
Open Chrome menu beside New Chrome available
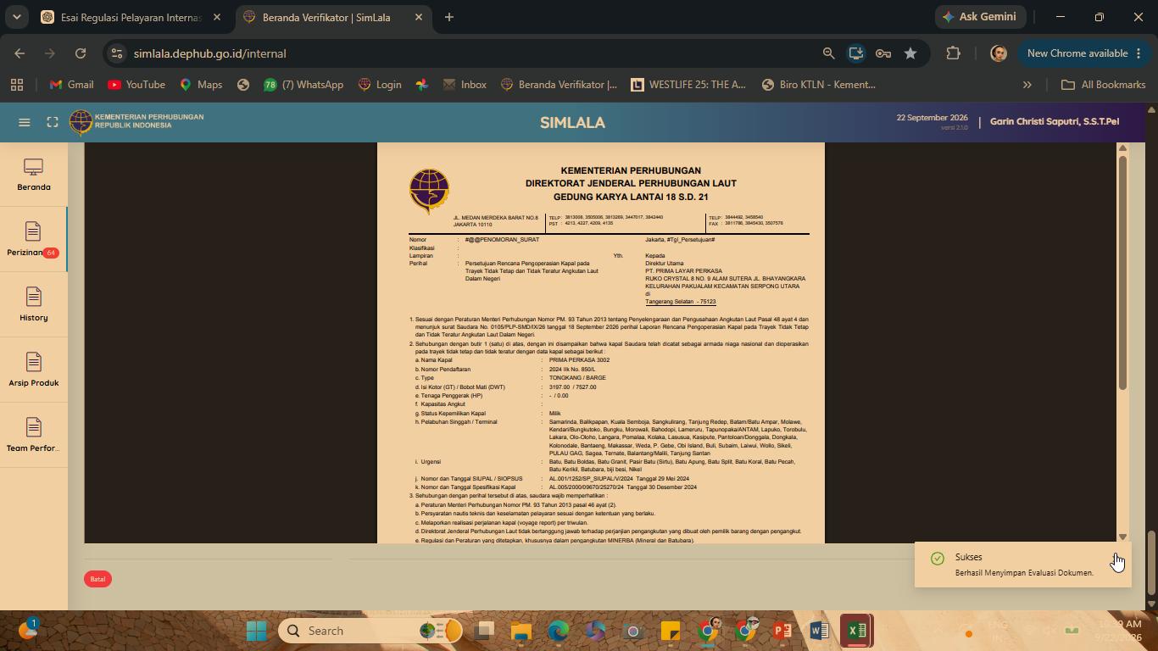1138,53
